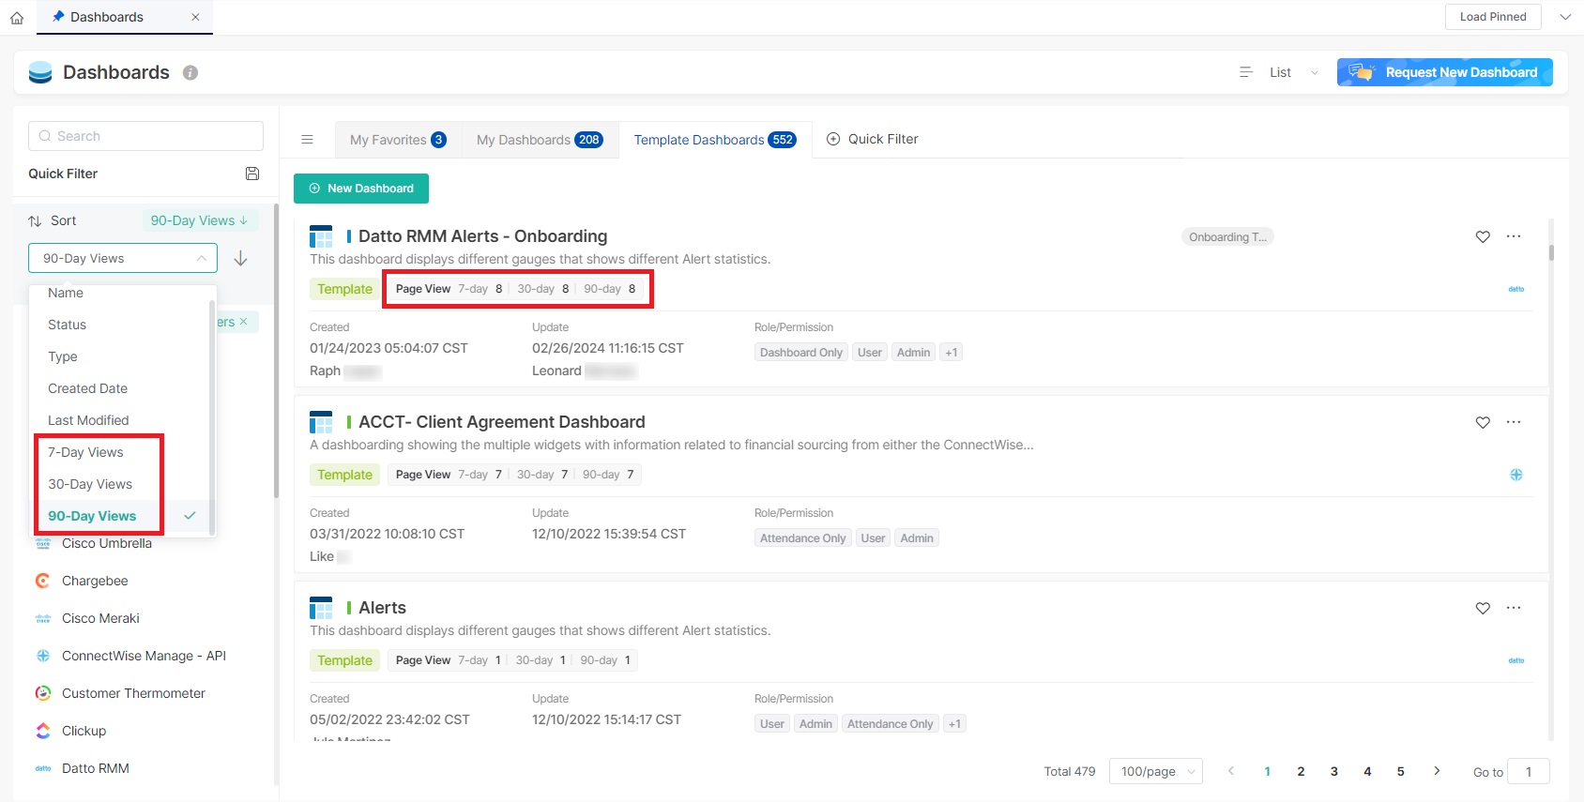Screen dimensions: 1584x802
Task: Click the home icon in top bar
Action: (x=17, y=18)
